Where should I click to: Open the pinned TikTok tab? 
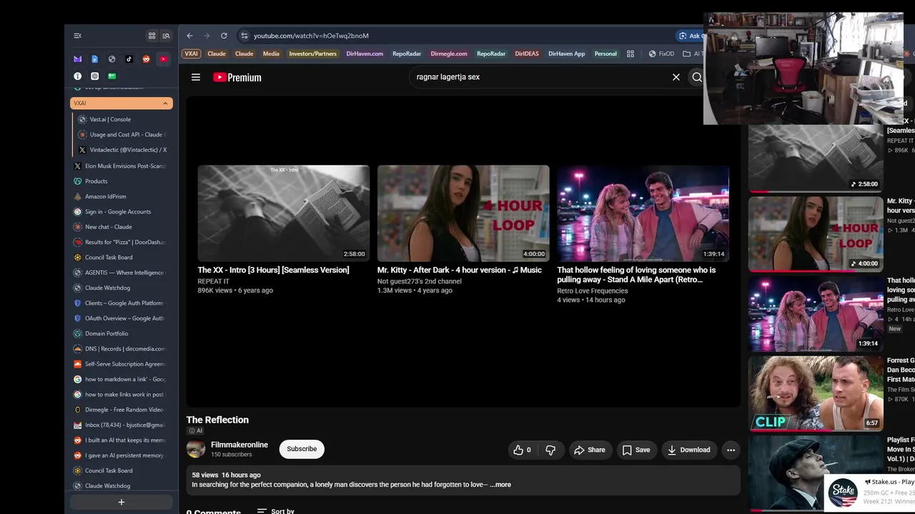point(129,59)
